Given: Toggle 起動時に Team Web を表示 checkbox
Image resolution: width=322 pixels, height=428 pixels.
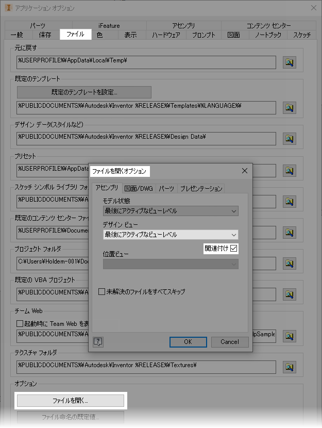Looking at the screenshot, I should pos(20,323).
